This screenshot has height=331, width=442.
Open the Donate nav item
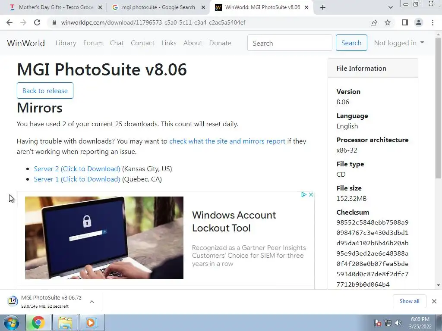click(220, 43)
